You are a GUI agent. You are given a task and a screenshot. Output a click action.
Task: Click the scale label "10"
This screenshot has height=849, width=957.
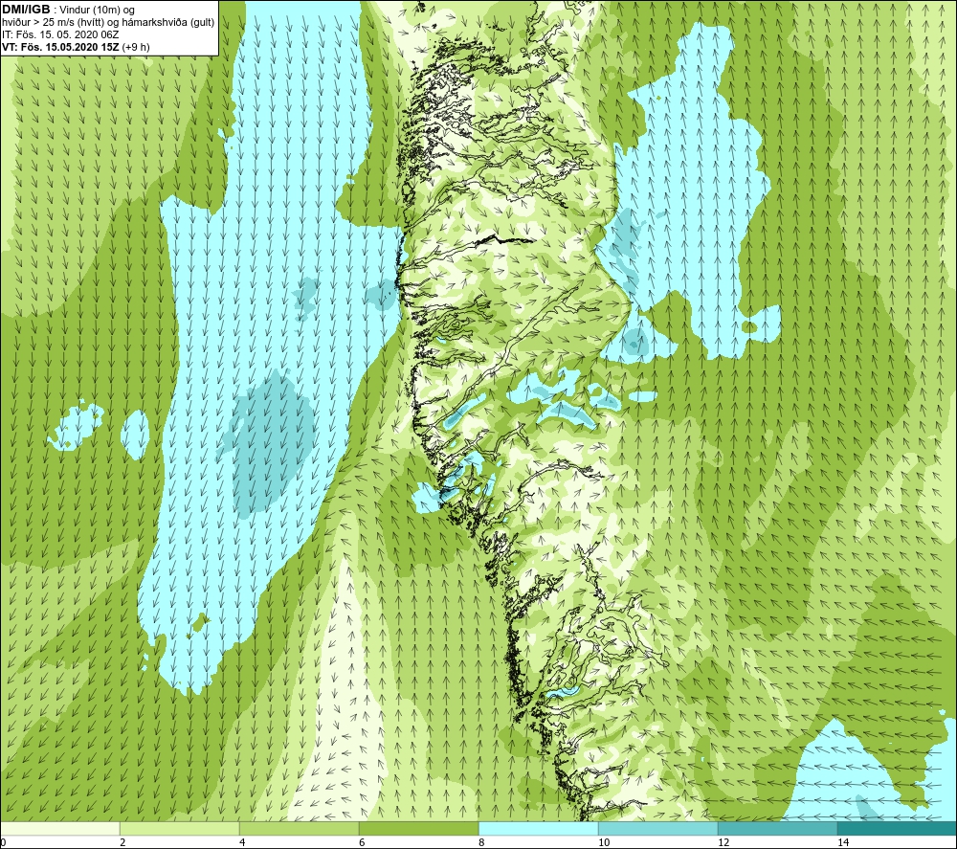(604, 842)
